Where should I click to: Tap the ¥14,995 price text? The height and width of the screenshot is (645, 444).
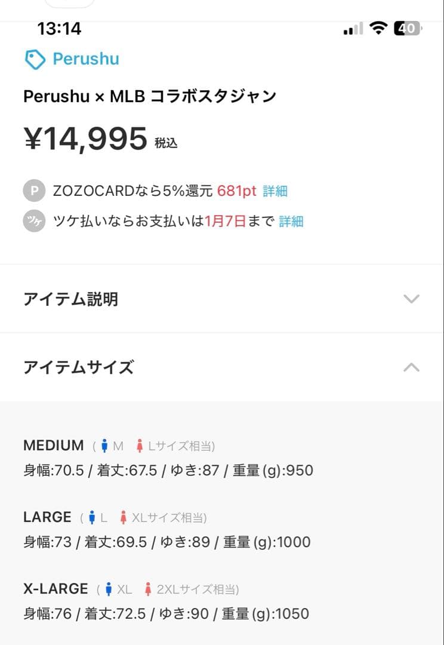coord(85,139)
